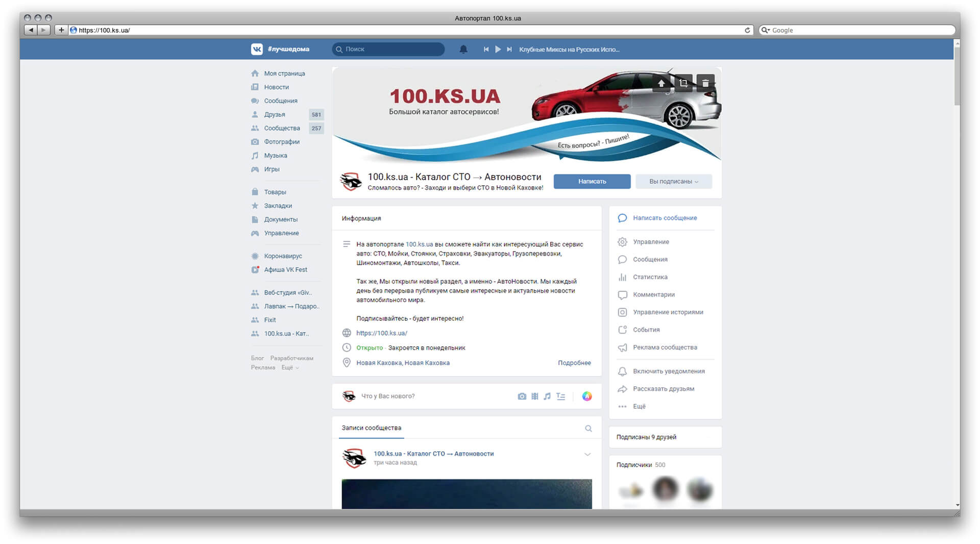Click the Товары bag icon
Screen dimensions: 980x544
[x=255, y=192]
